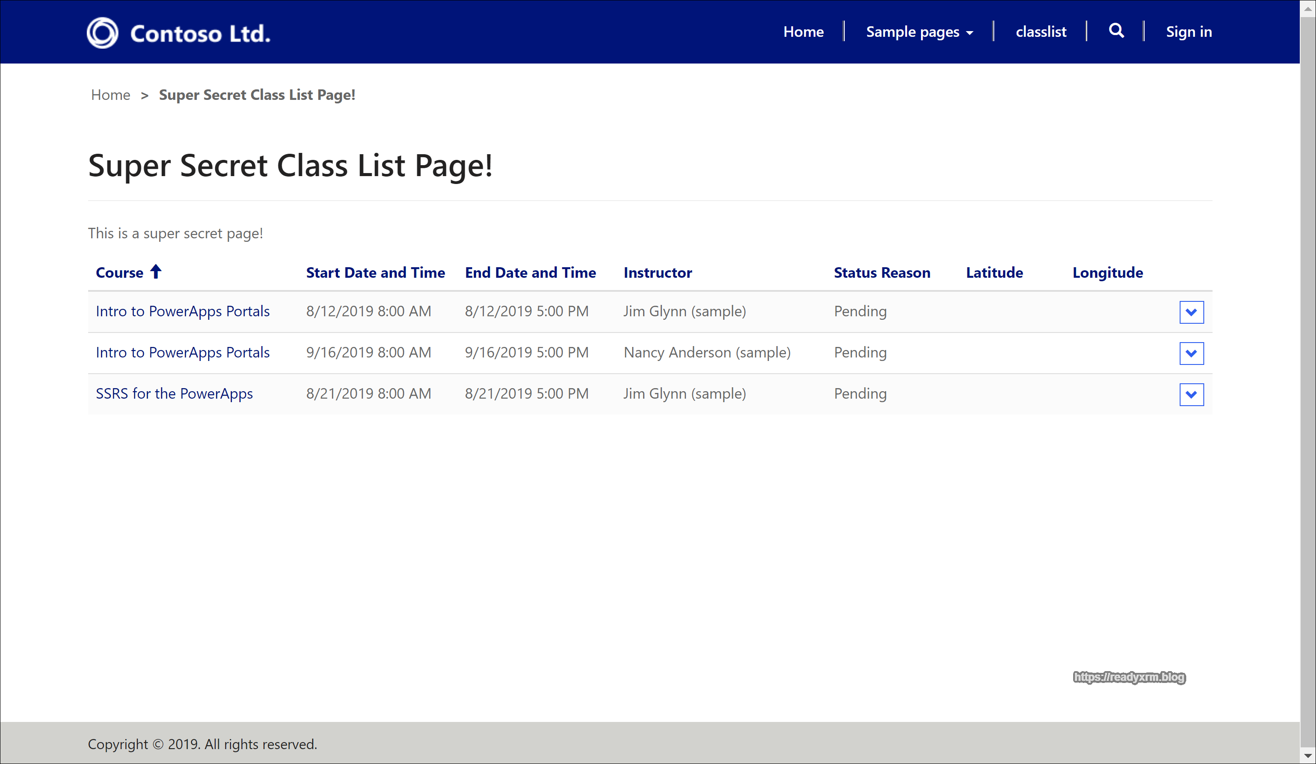Sort by End Date and Time column
The image size is (1316, 764).
(530, 272)
